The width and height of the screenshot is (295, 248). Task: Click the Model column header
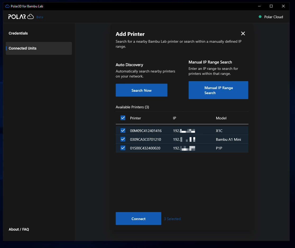click(x=221, y=118)
